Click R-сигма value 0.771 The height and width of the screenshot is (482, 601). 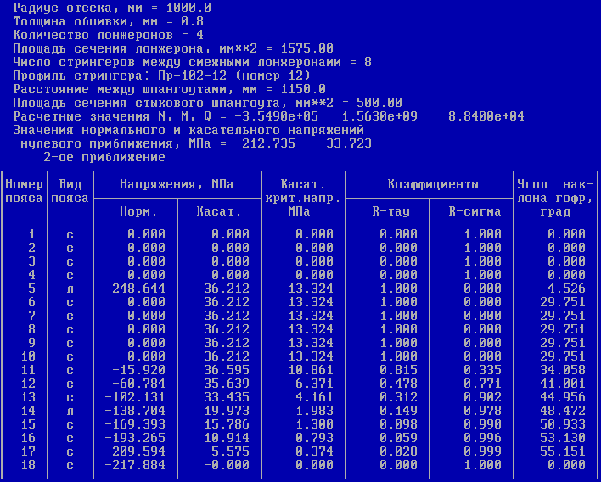coord(482,384)
